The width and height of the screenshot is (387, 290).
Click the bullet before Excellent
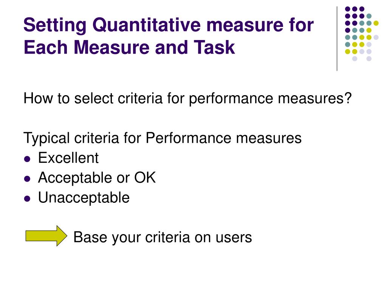coord(27,159)
